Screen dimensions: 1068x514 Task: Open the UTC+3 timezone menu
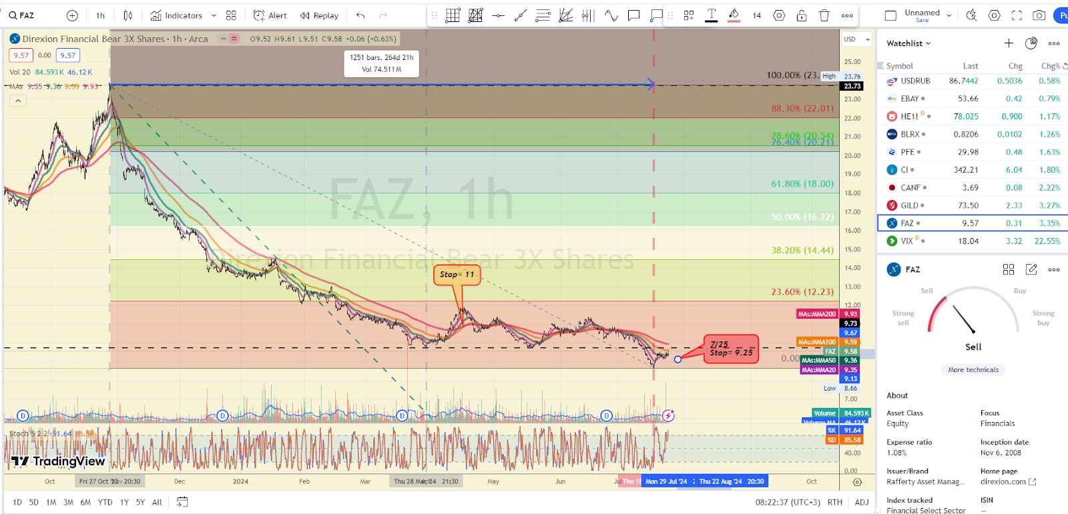pyautogui.click(x=788, y=502)
